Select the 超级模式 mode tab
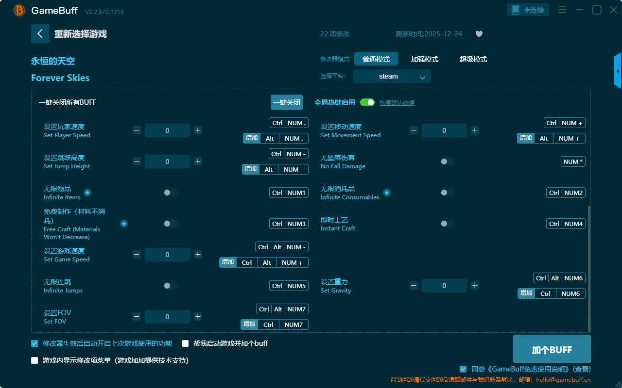The width and height of the screenshot is (622, 388). [473, 59]
